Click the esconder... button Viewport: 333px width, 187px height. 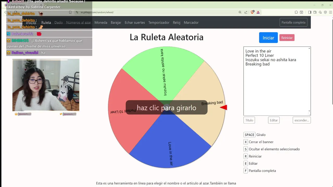[x=302, y=120]
